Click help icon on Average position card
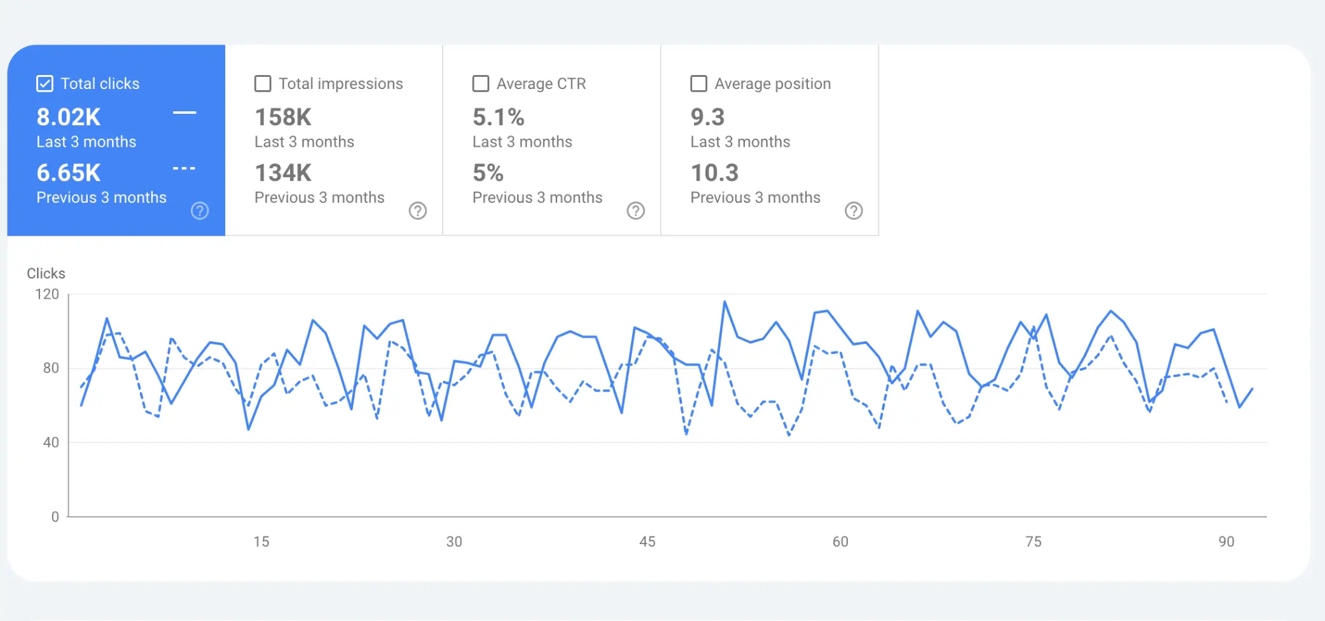Viewport: 1325px width, 621px height. tap(854, 211)
